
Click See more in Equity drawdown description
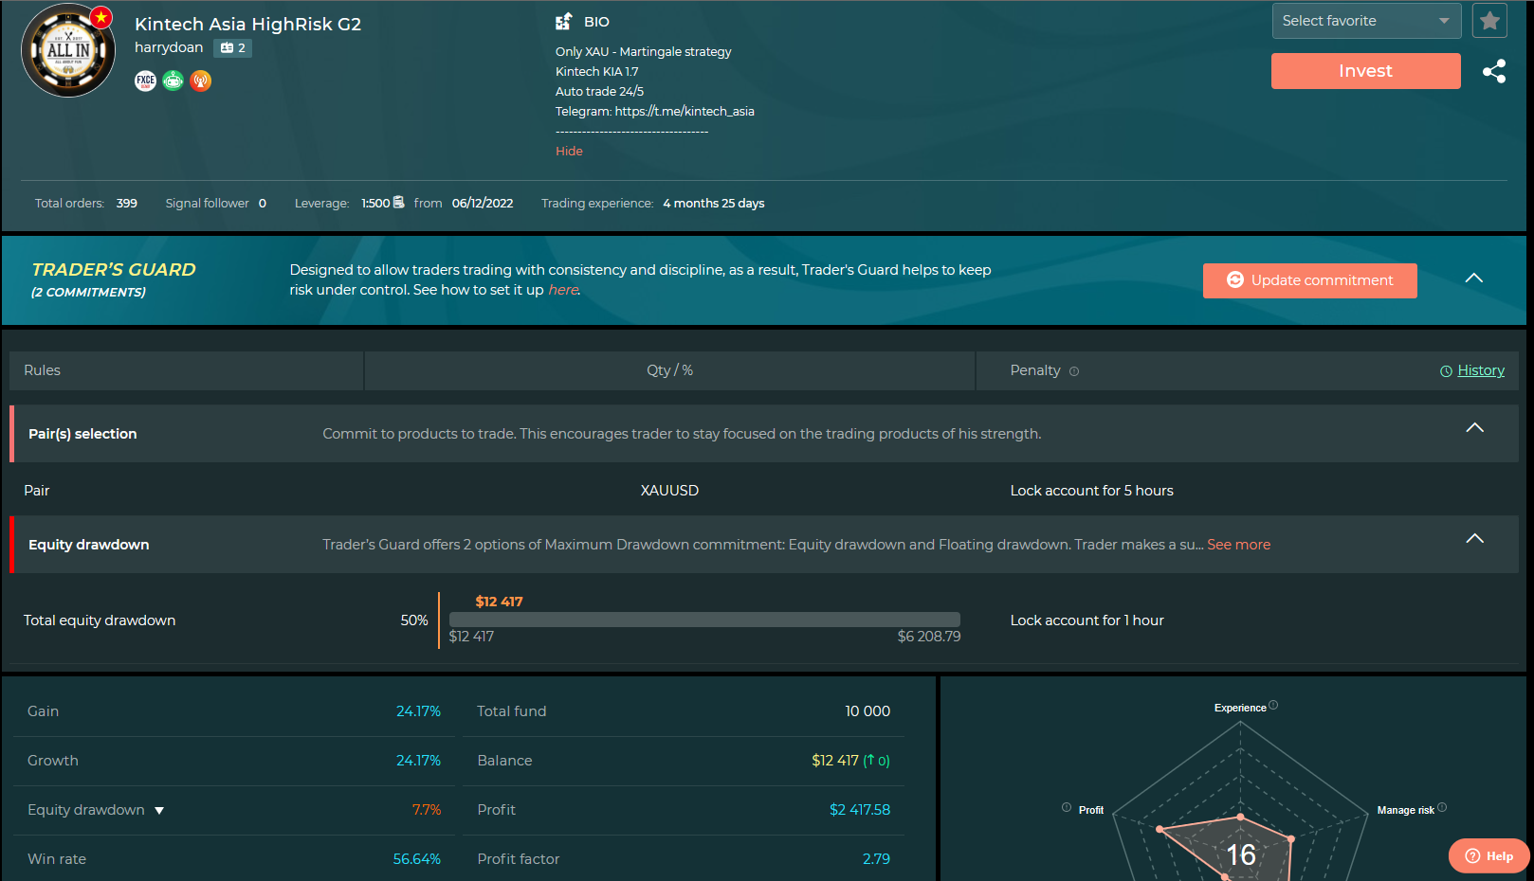coord(1239,545)
